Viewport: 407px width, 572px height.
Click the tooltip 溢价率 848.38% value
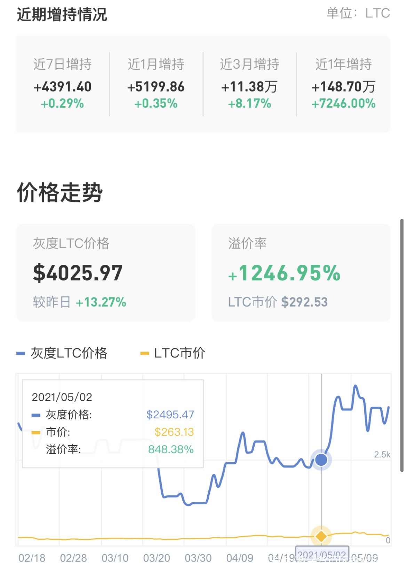pyautogui.click(x=171, y=449)
